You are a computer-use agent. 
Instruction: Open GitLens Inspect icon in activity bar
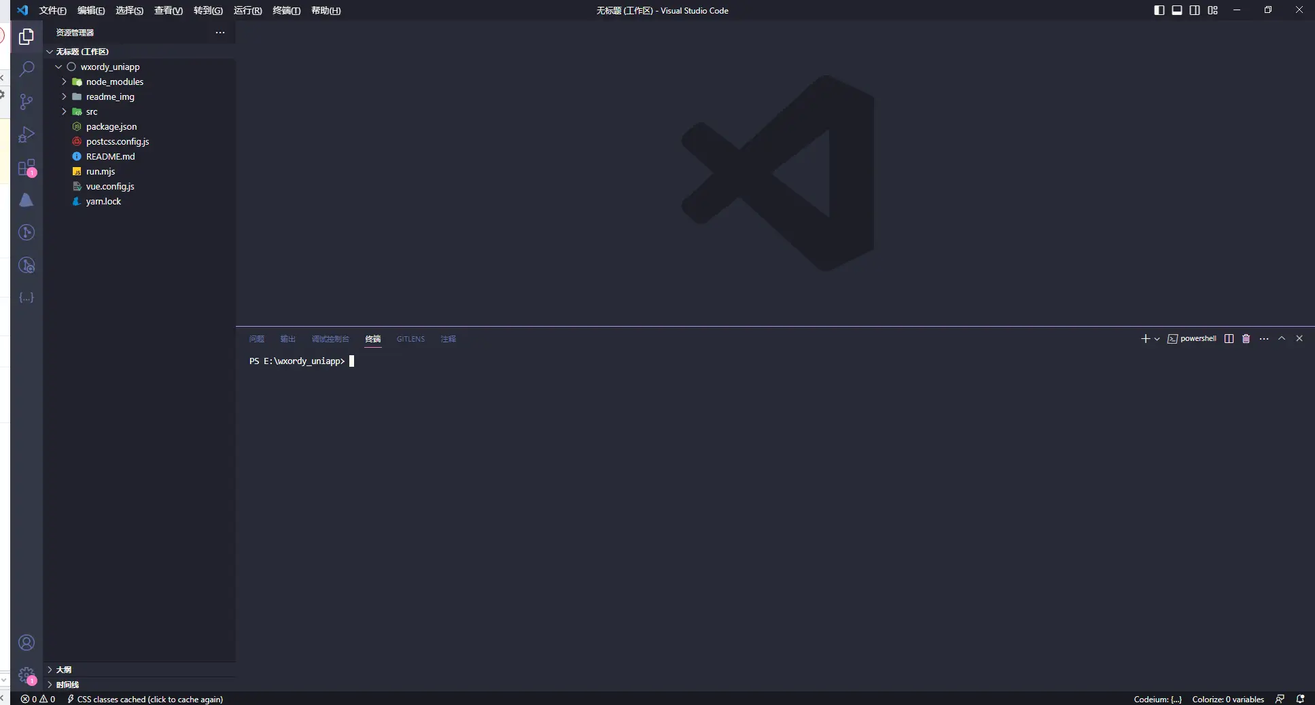(x=27, y=265)
